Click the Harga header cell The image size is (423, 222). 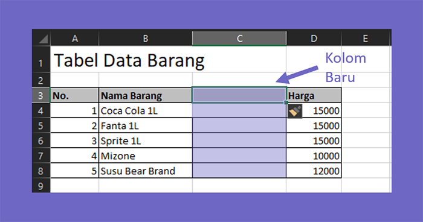314,95
